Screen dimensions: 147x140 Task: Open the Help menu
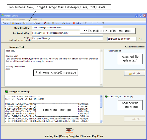(35, 19)
